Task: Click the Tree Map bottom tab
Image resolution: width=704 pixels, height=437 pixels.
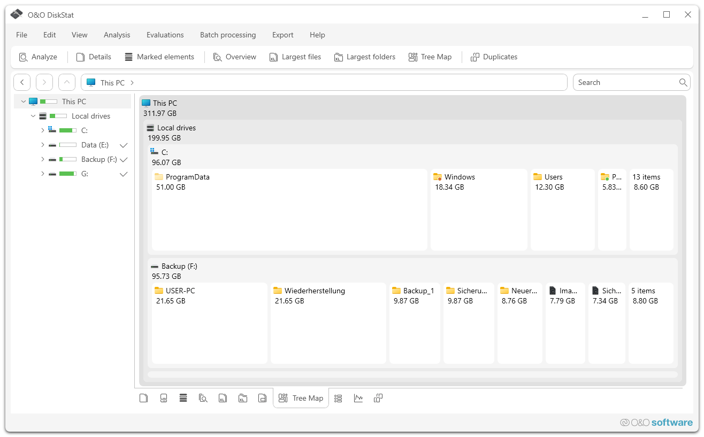Action: [301, 398]
